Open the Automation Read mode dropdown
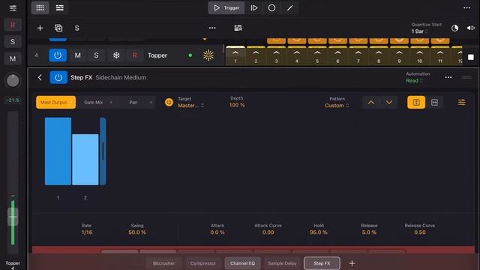480x270 pixels. [414, 80]
